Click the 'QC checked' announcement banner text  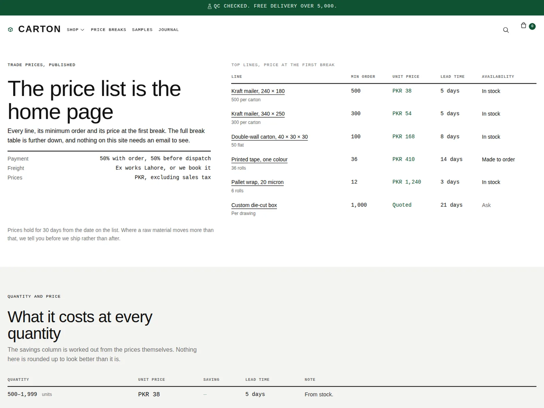tap(275, 6)
